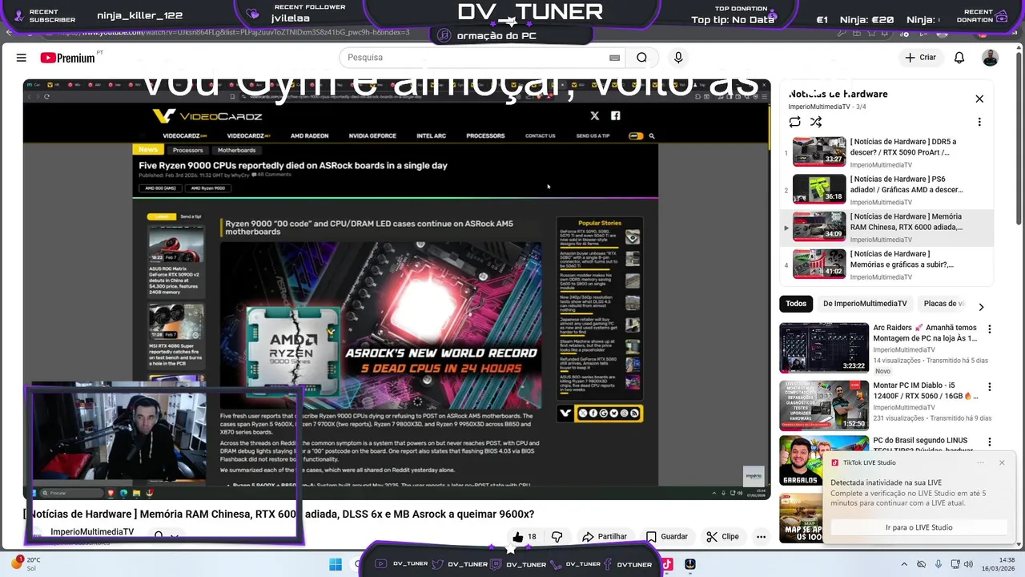
Task: Start voice search with microphone icon
Action: click(x=678, y=58)
